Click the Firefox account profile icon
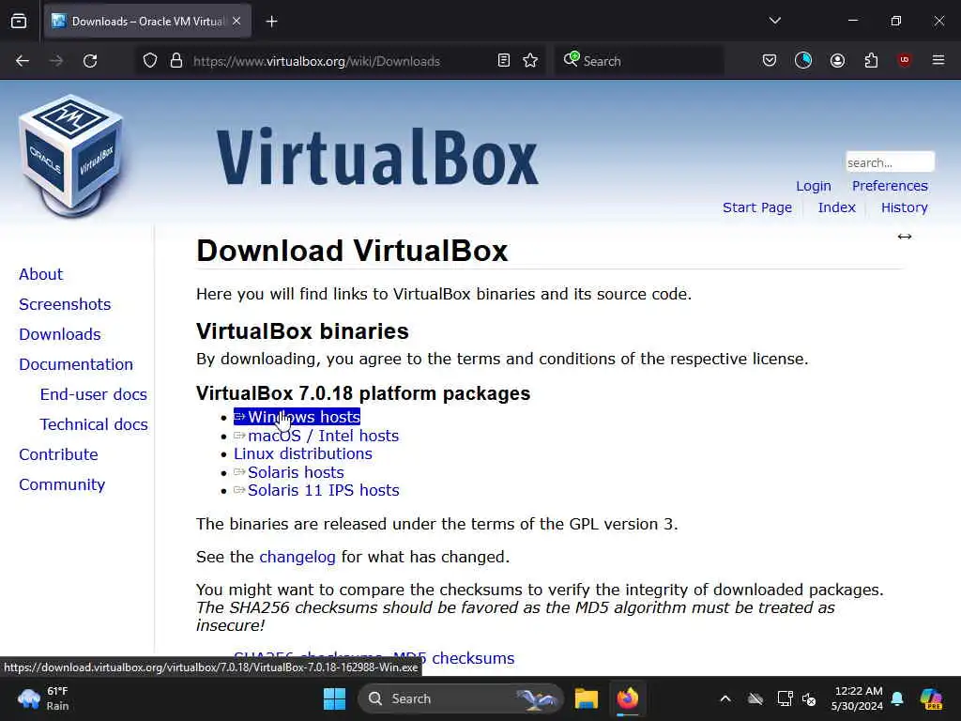The image size is (961, 721). click(837, 60)
